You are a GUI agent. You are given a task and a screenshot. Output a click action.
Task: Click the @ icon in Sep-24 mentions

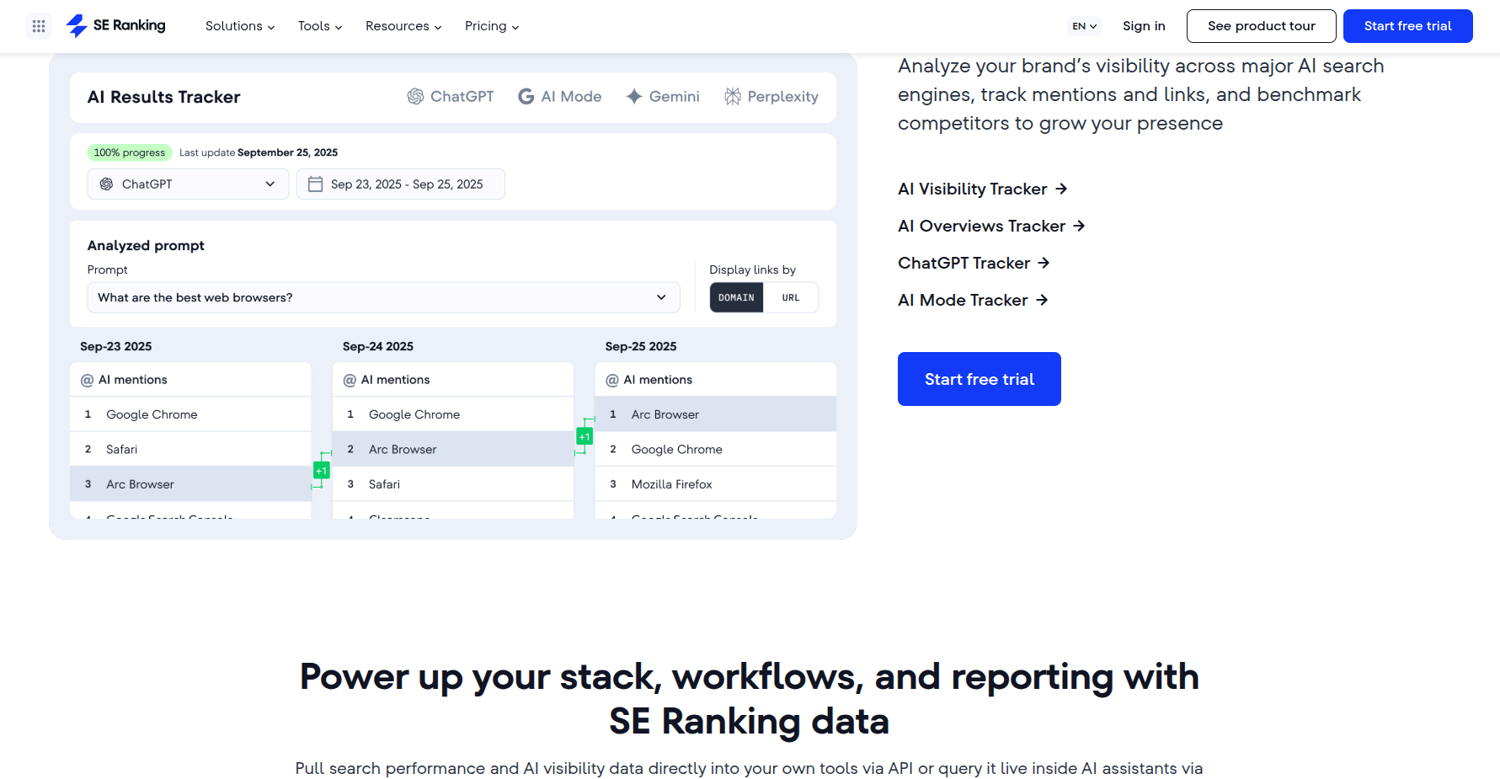[x=350, y=381]
